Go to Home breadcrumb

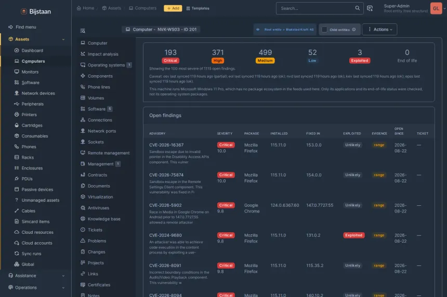(86, 8)
